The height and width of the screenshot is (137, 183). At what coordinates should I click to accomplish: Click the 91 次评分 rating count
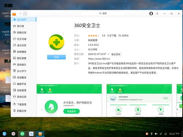pos(123,35)
